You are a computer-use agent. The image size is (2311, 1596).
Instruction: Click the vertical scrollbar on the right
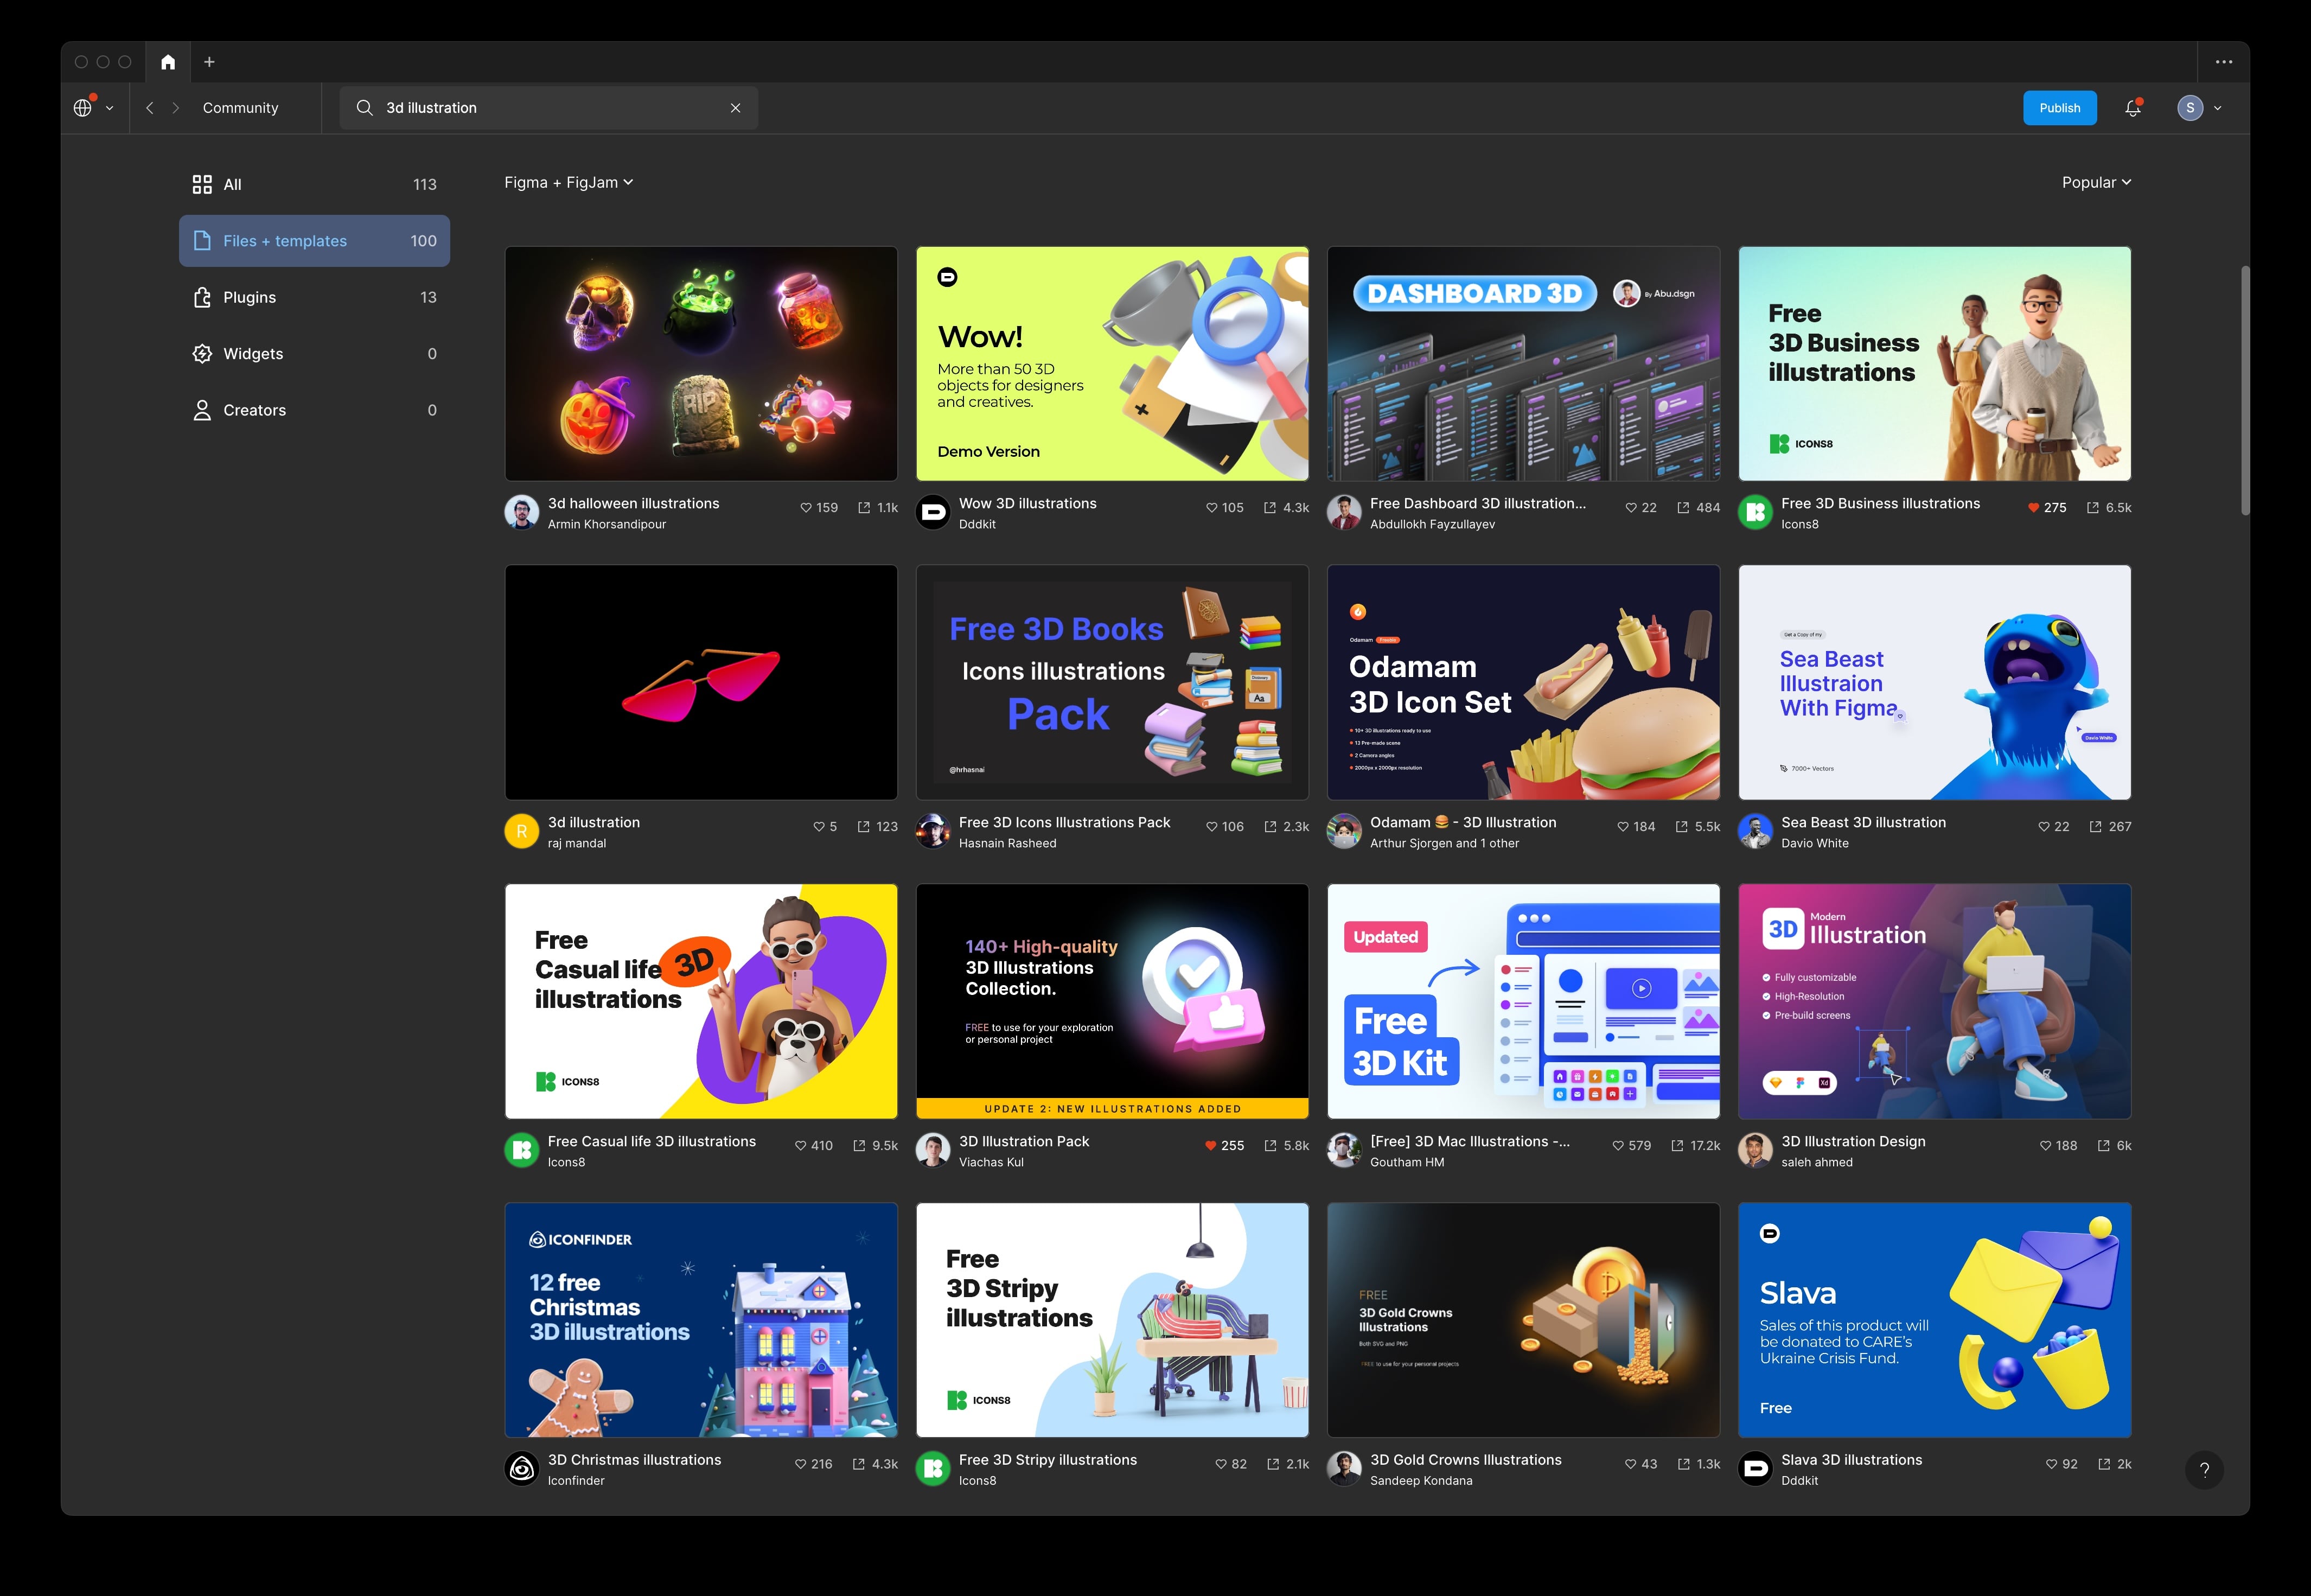tap(2245, 390)
